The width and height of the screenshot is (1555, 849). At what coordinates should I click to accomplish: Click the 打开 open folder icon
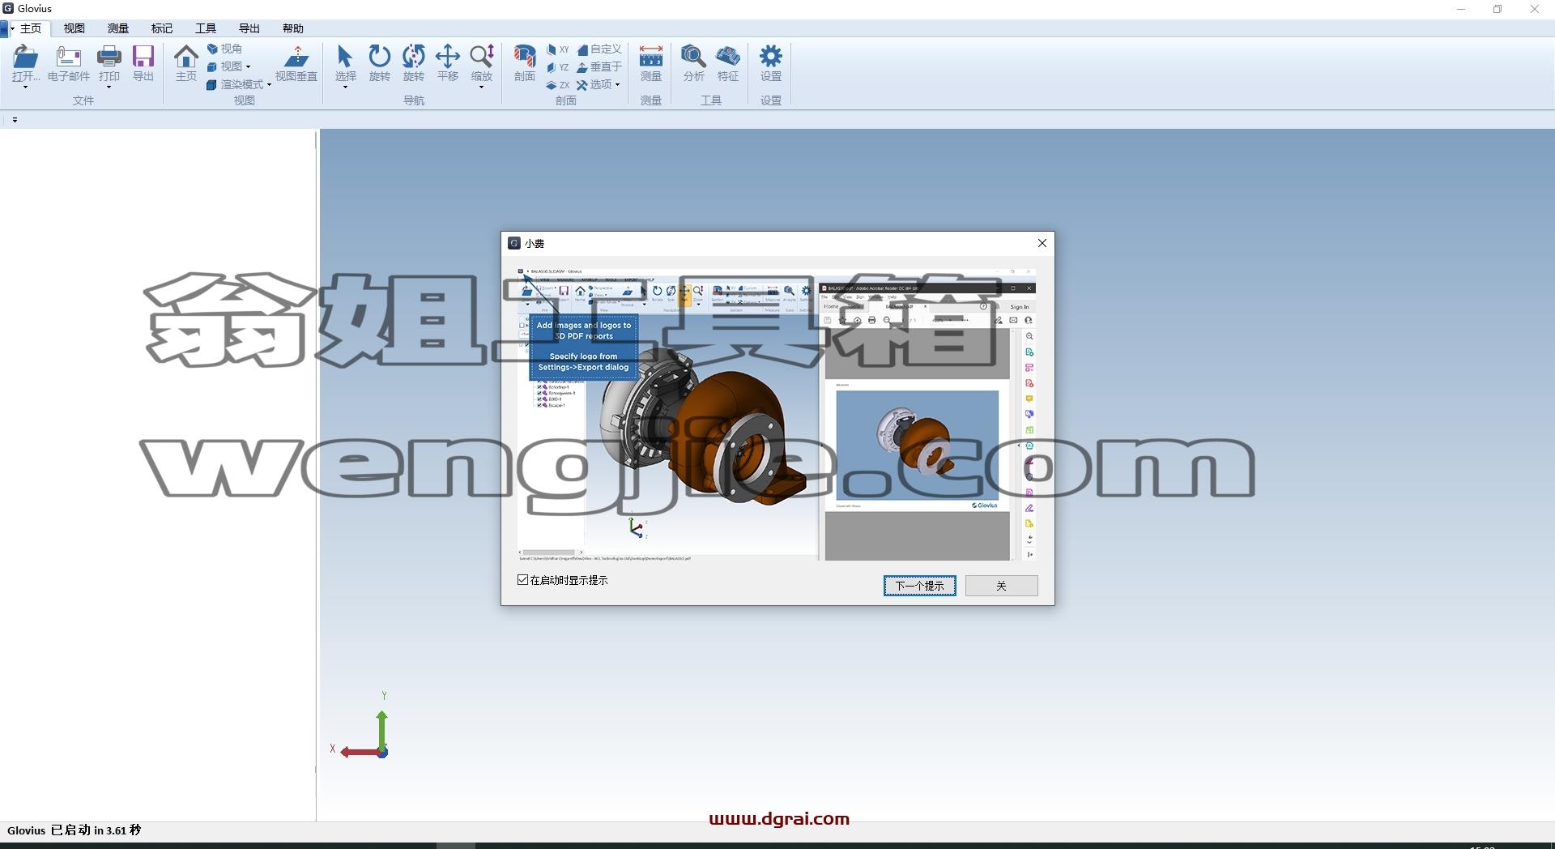pyautogui.click(x=25, y=58)
